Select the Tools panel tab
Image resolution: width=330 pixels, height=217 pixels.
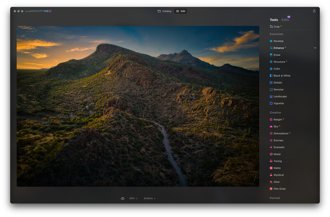tap(274, 20)
